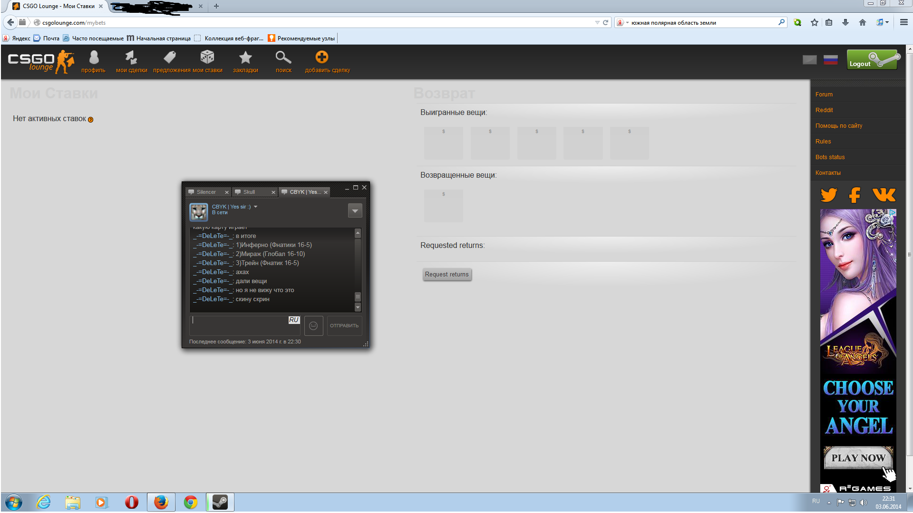Screen dimensions: 913x513
Task: Show hidden system tray icons
Action: tap(829, 503)
